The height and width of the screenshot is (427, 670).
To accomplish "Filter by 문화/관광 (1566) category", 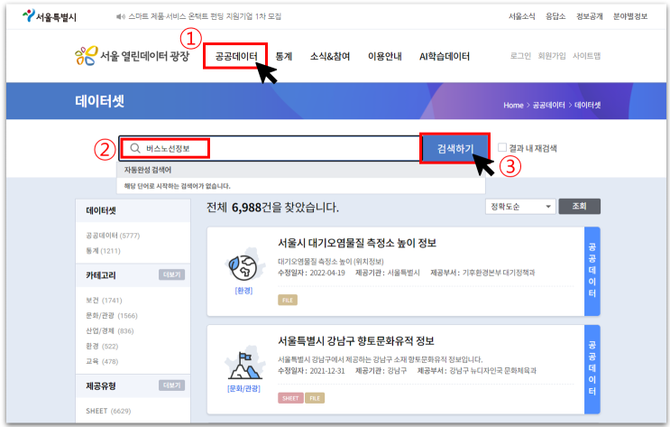I will click(x=112, y=316).
